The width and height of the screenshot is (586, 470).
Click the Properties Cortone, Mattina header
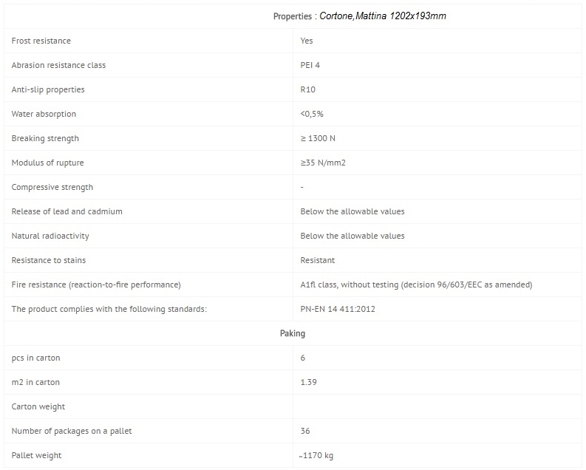360,16
